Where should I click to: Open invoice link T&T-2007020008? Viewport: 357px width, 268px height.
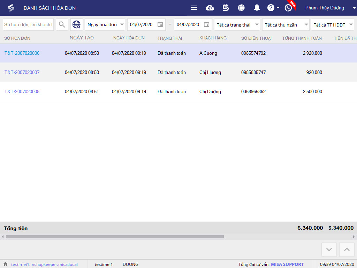coord(22,91)
